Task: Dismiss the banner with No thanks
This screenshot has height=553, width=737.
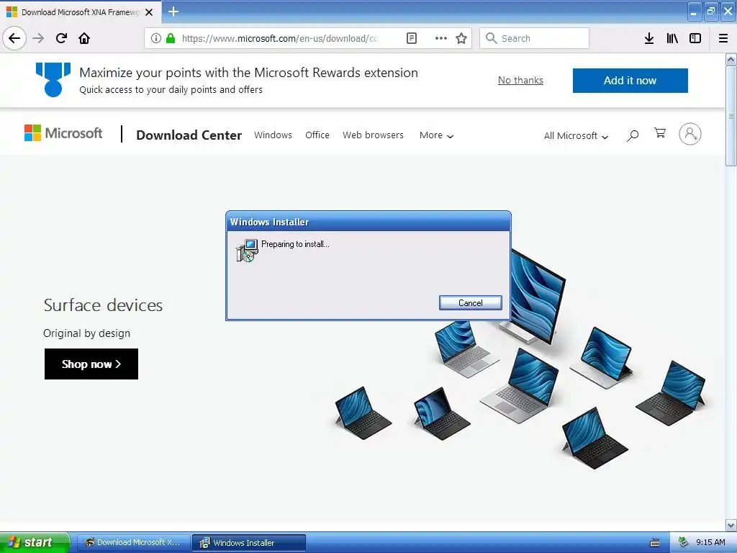Action: [520, 81]
